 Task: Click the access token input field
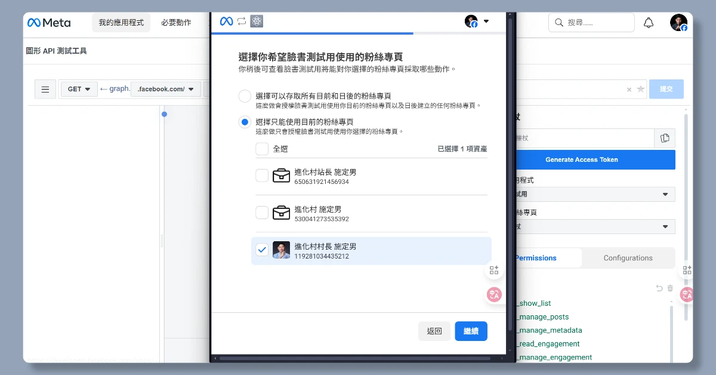(585, 138)
